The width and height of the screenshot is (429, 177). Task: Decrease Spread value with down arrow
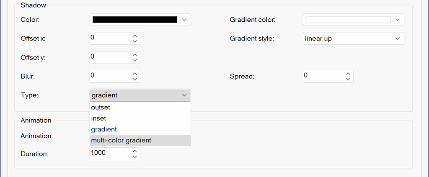click(348, 79)
